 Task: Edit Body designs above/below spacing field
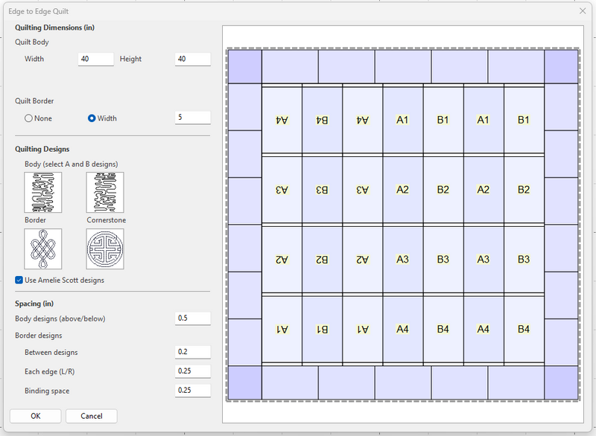[x=192, y=318]
